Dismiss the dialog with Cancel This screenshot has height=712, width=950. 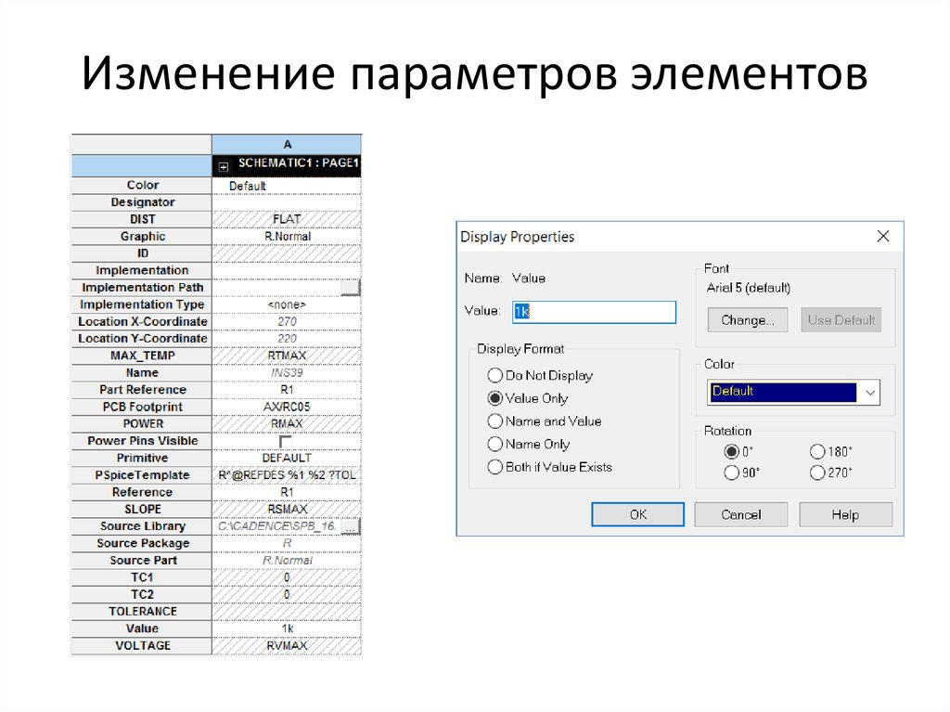click(x=740, y=513)
